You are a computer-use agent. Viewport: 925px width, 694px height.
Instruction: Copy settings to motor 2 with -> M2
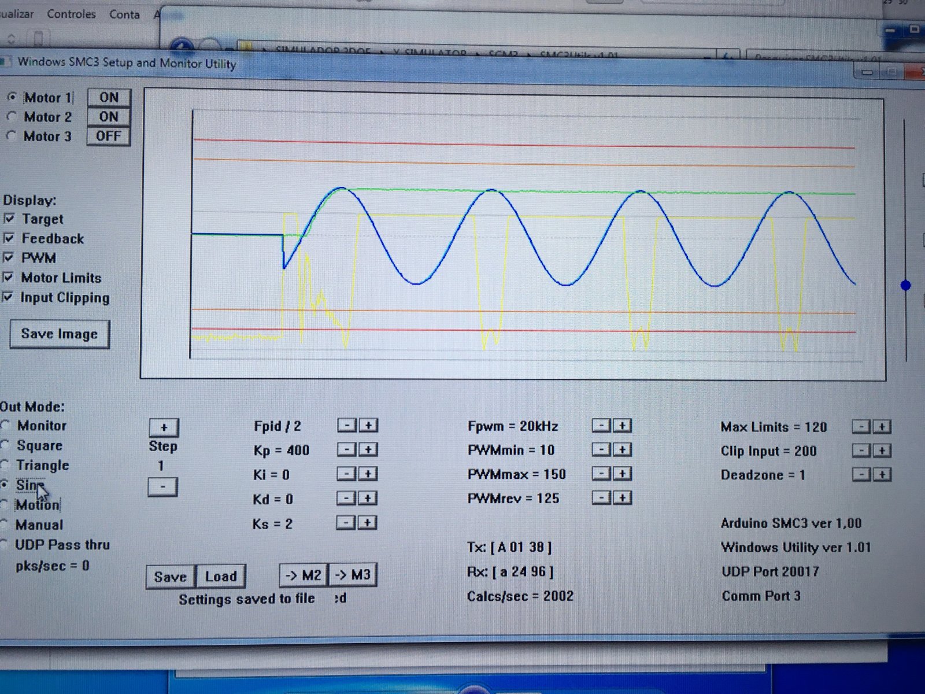tap(304, 575)
